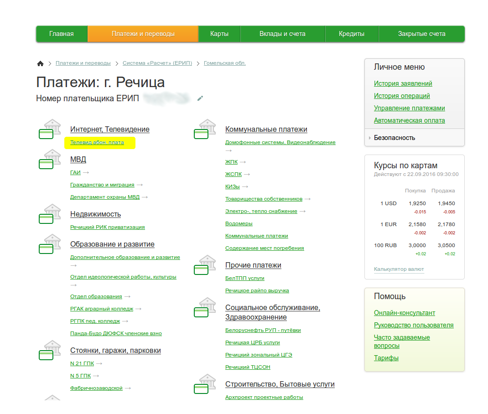Select Белоруснефть РУП - путёвки

263,330
